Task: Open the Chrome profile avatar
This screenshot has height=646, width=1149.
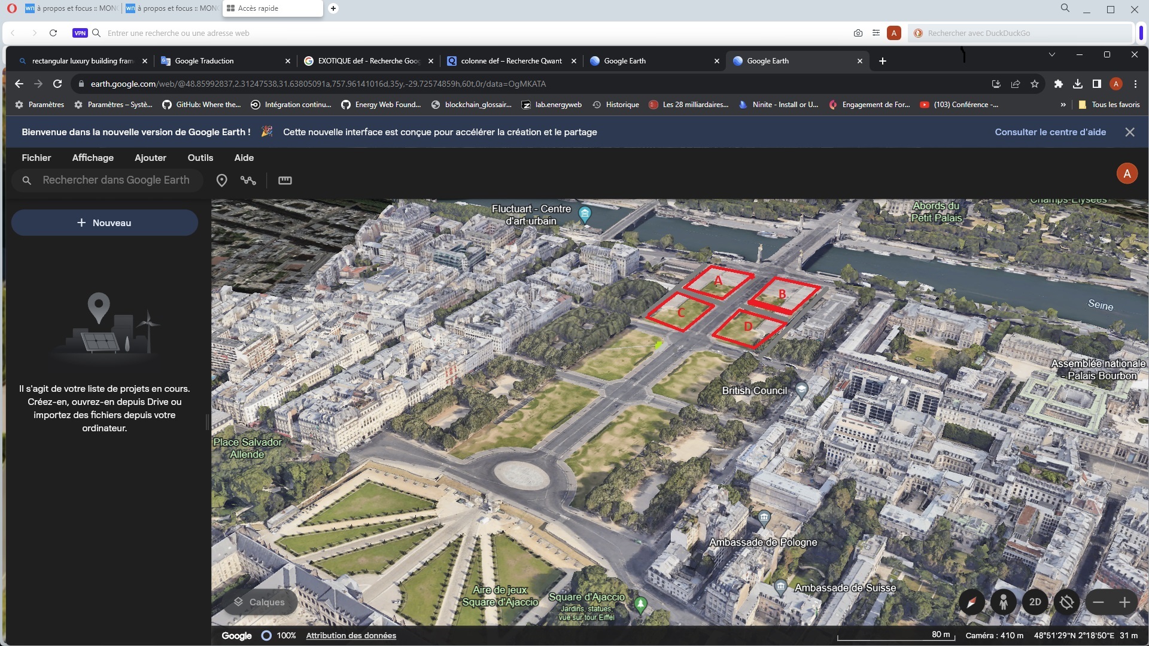Action: (x=1116, y=84)
